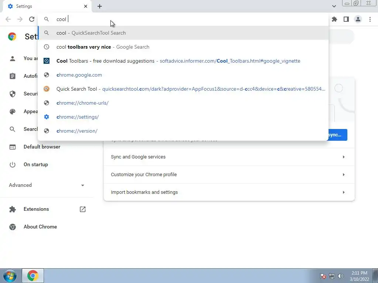The image size is (378, 283).
Task: Close the Settings tab
Action: tap(86, 6)
